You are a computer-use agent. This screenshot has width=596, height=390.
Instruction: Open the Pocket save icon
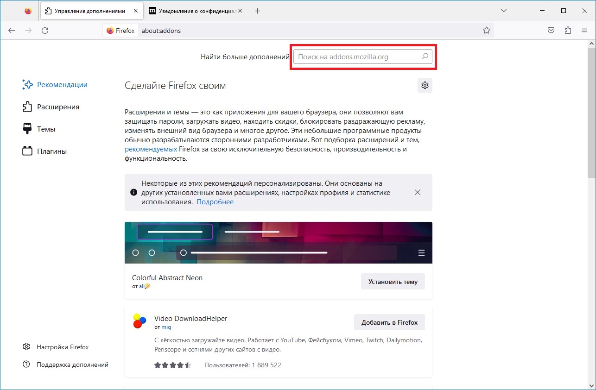(x=551, y=31)
